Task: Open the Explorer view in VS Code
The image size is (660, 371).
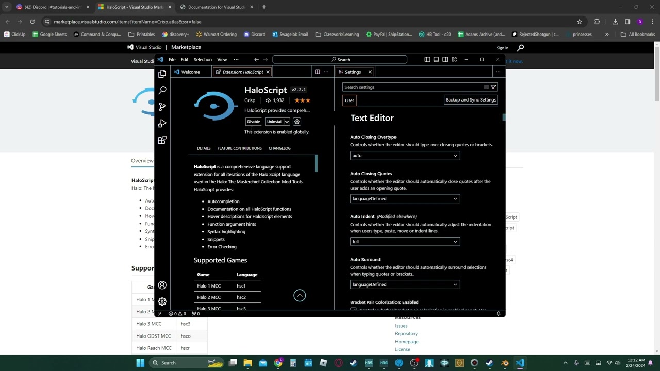Action: pyautogui.click(x=162, y=74)
